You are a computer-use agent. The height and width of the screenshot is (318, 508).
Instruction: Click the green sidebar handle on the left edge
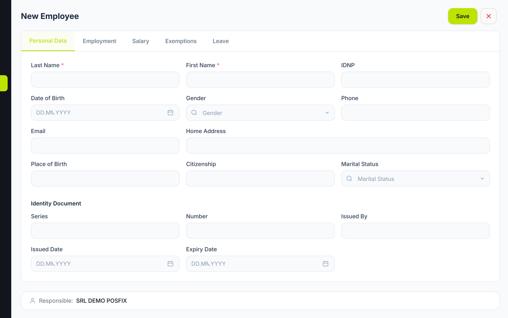tap(4, 83)
